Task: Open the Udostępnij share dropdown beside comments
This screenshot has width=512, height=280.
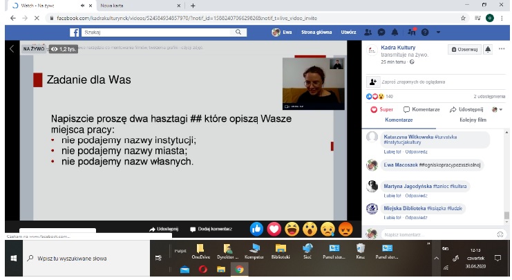Action: click(x=466, y=109)
